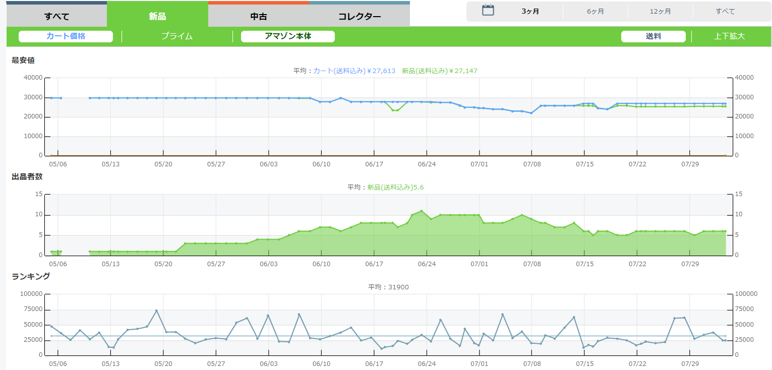Enable the プライム filter
772x370 pixels.
click(177, 36)
